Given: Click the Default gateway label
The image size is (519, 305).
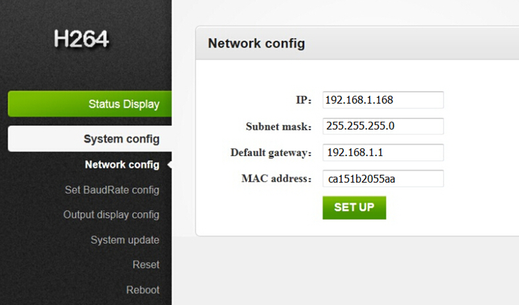Looking at the screenshot, I should point(271,153).
